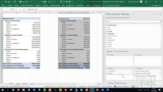Open dropdown of Категория in Строки area
Screen dimensions: 163x92
click(132, 73)
